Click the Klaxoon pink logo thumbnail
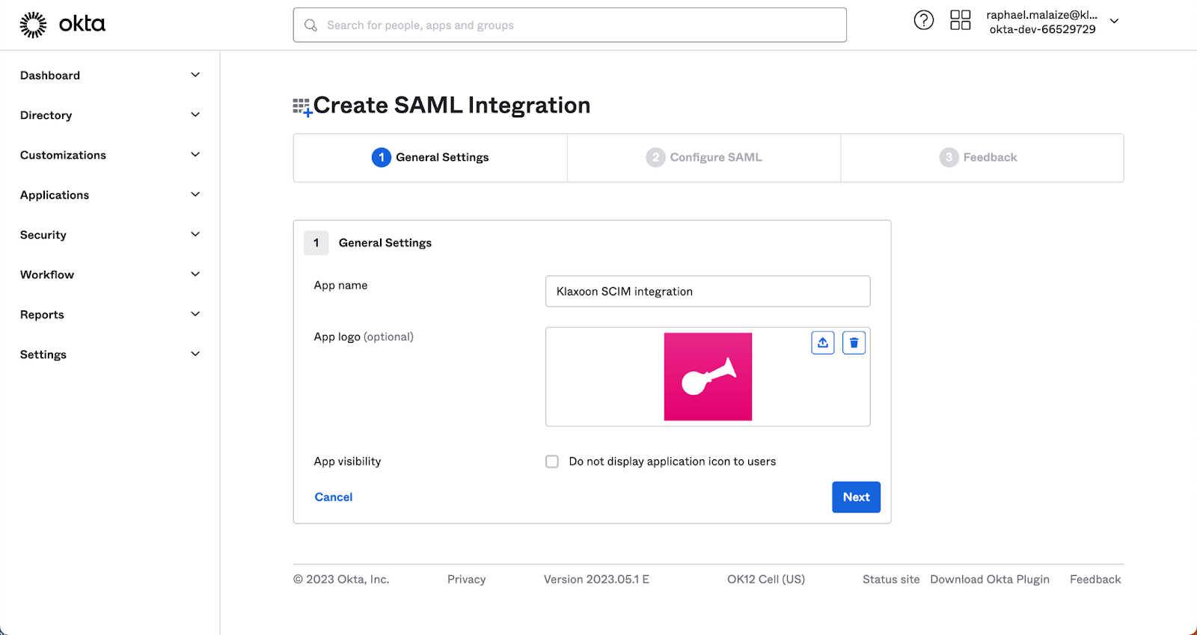The height and width of the screenshot is (635, 1197). tap(708, 377)
